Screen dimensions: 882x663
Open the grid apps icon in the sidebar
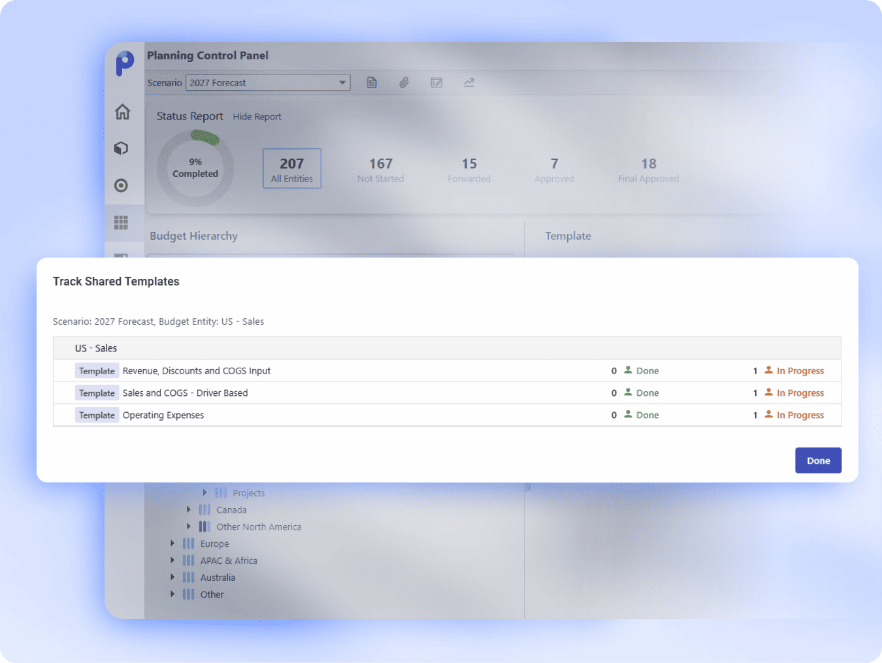coord(121,223)
